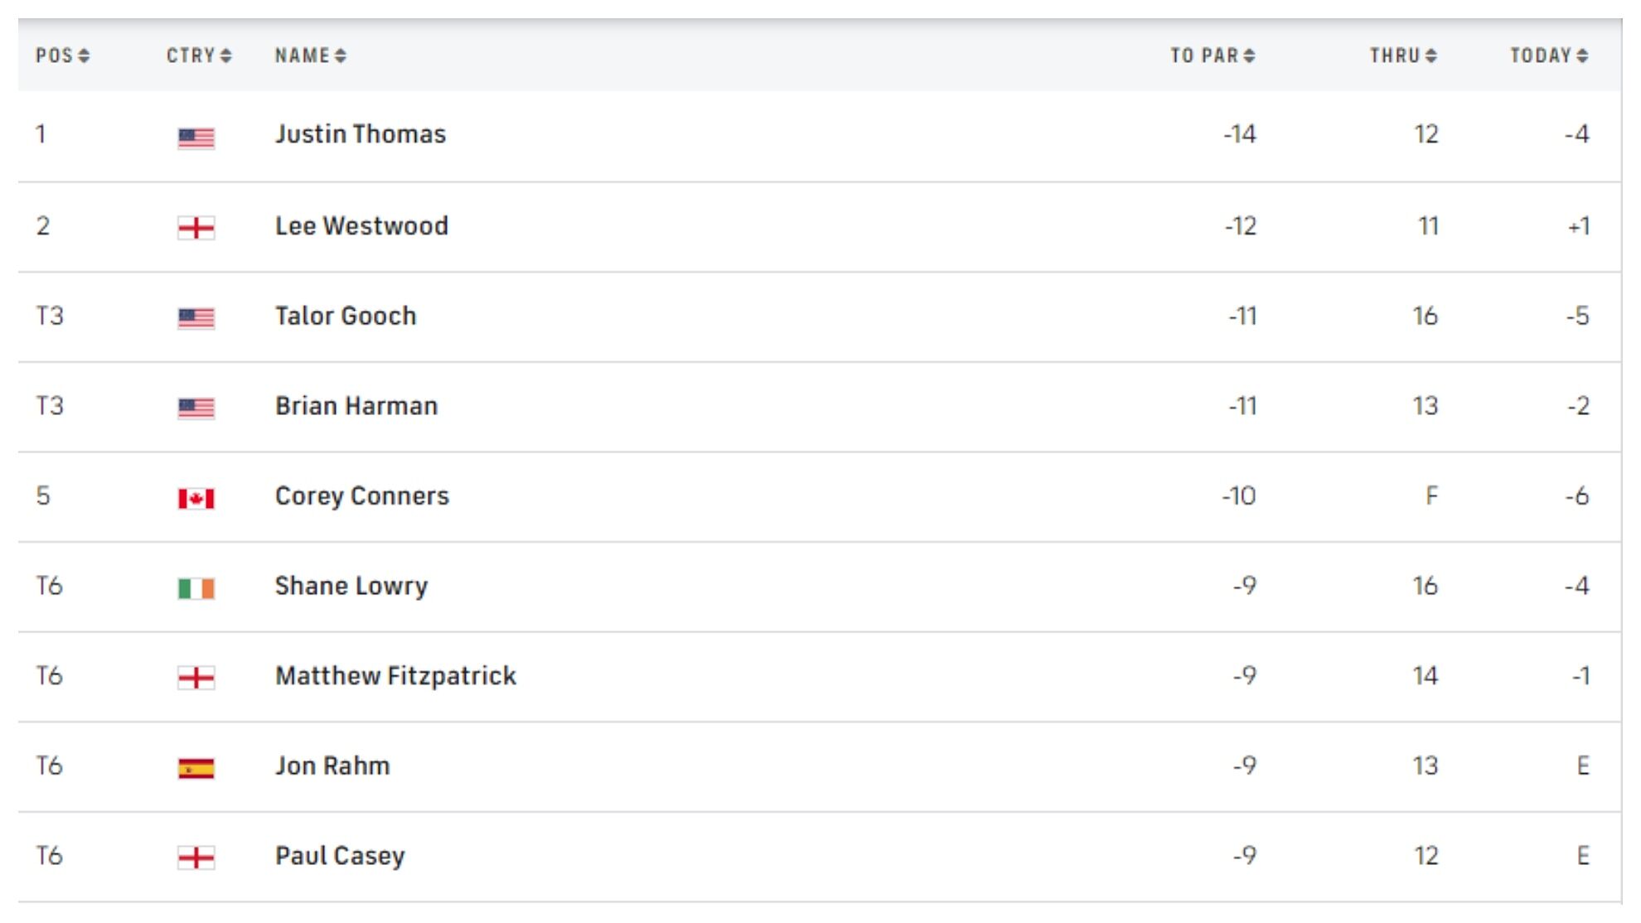The height and width of the screenshot is (923, 1641).
Task: Click Ireland flag beside Shane Lowry
Action: click(x=196, y=588)
